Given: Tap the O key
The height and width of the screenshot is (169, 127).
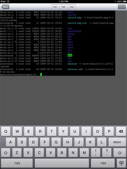Looking at the screenshot, I should 98,131.
